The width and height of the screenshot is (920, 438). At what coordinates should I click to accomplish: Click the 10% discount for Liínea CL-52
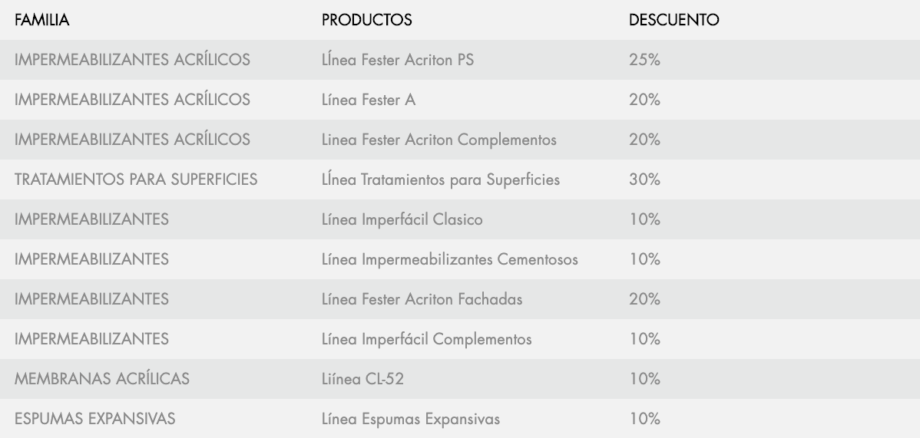point(644,379)
